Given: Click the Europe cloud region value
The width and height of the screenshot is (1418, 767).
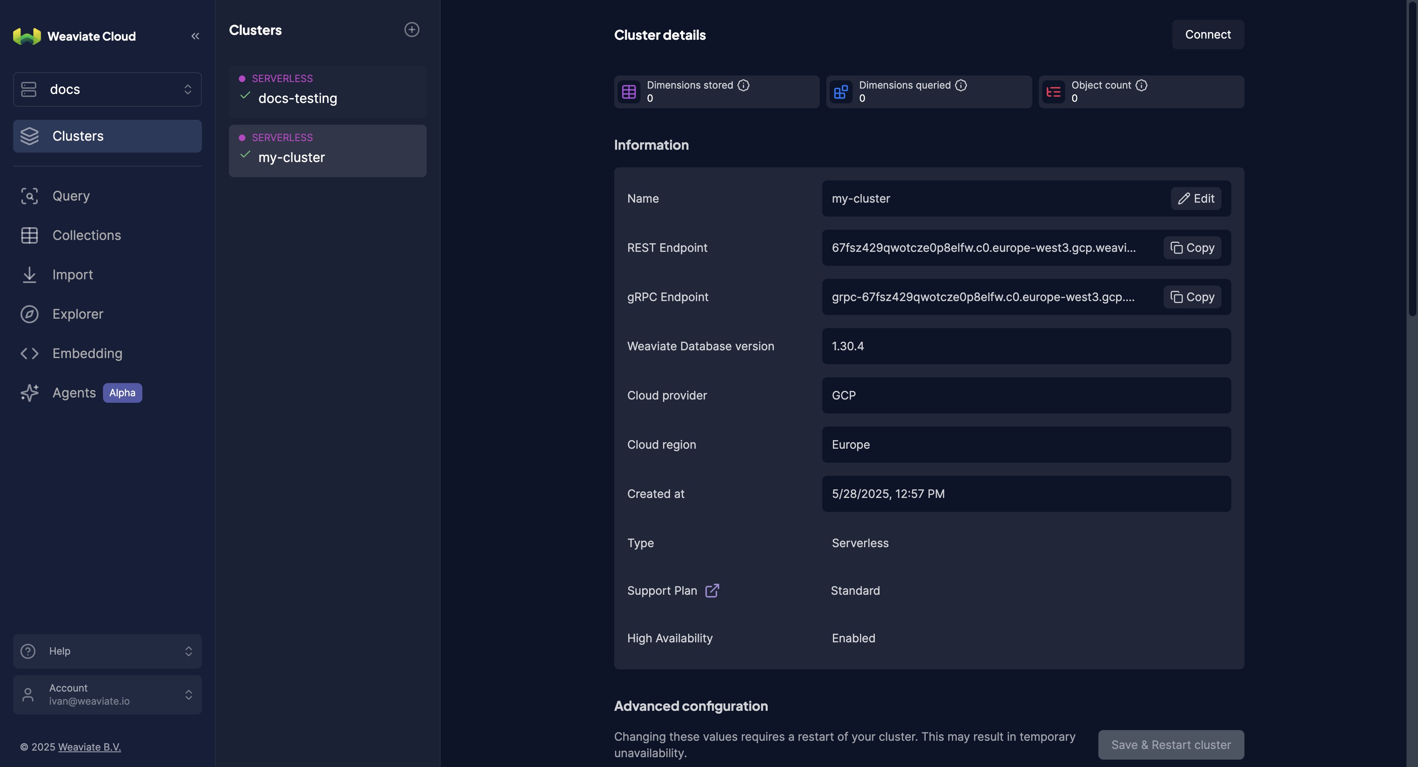Looking at the screenshot, I should [x=851, y=445].
